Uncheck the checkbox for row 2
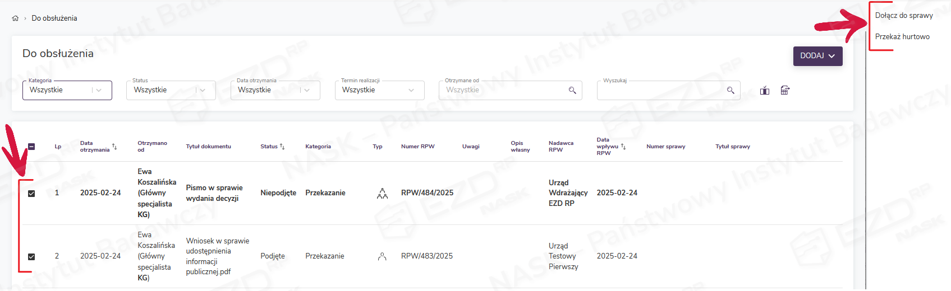Image resolution: width=951 pixels, height=291 pixels. coord(31,257)
